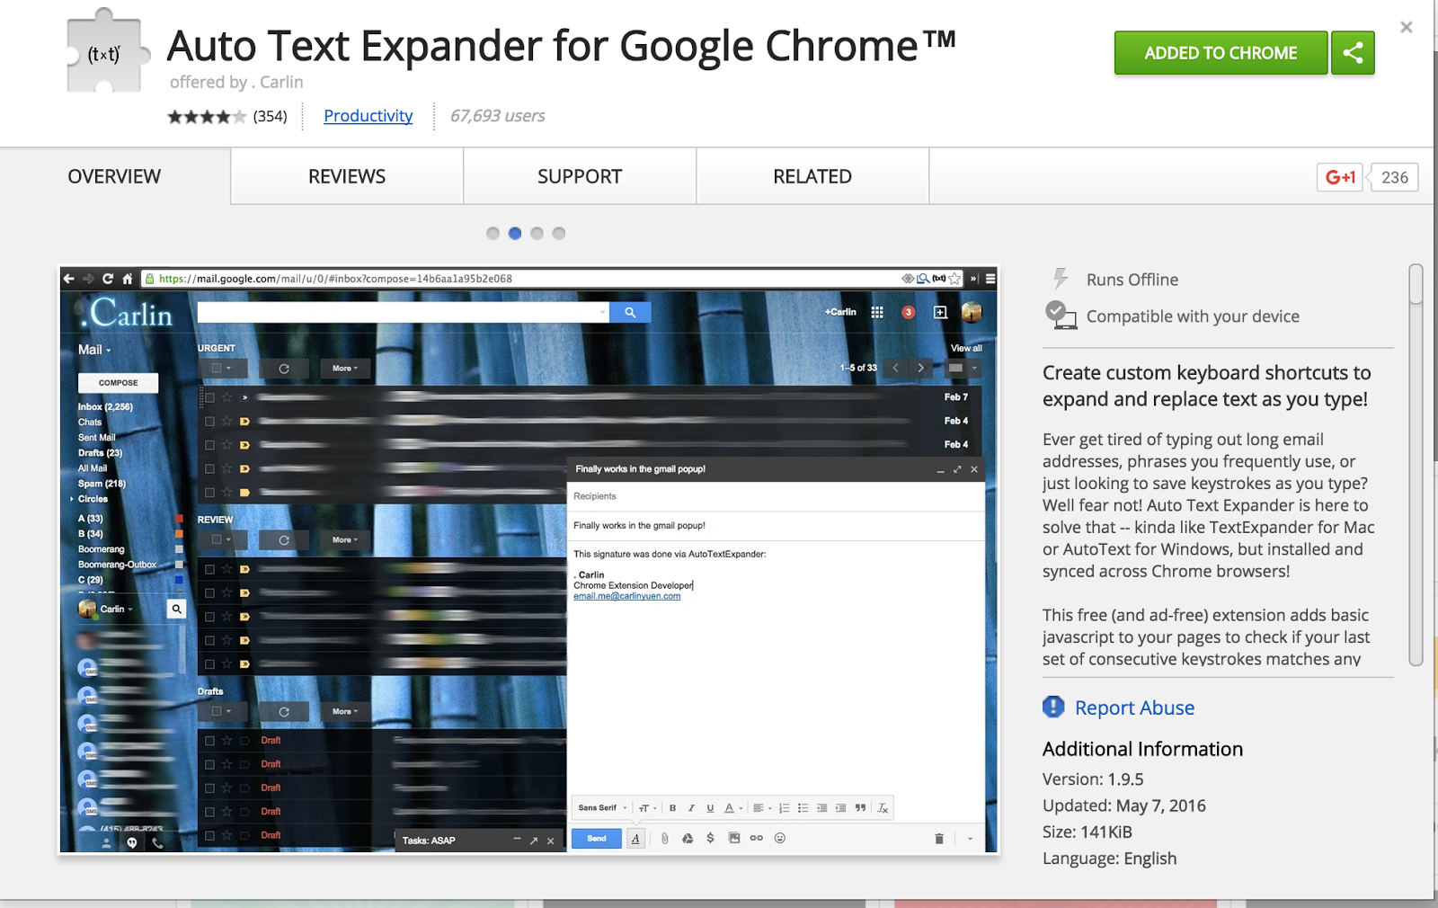Click the dollar sign icon in the Gmail screenshot's compose window
The image size is (1438, 908).
tap(710, 838)
